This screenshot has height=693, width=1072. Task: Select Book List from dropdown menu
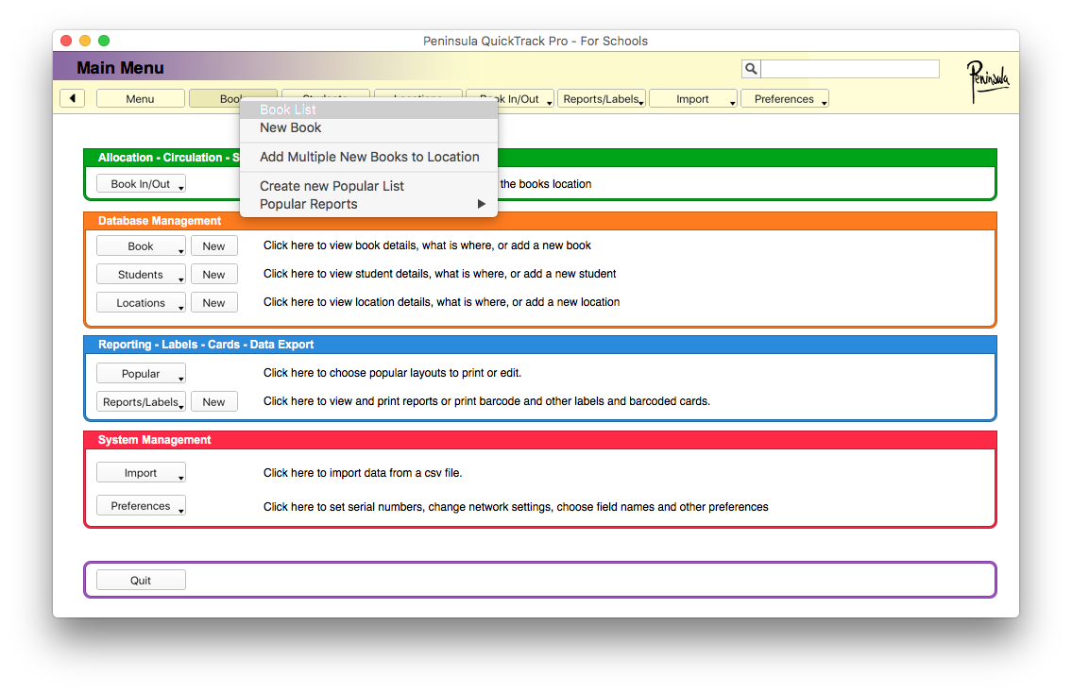(x=368, y=110)
